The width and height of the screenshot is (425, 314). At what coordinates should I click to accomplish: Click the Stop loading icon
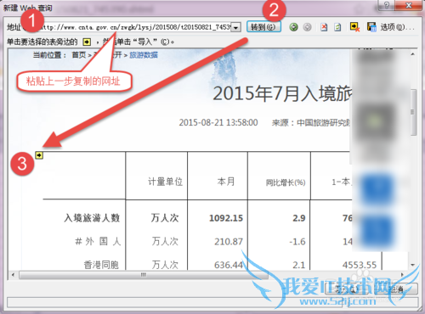point(324,27)
